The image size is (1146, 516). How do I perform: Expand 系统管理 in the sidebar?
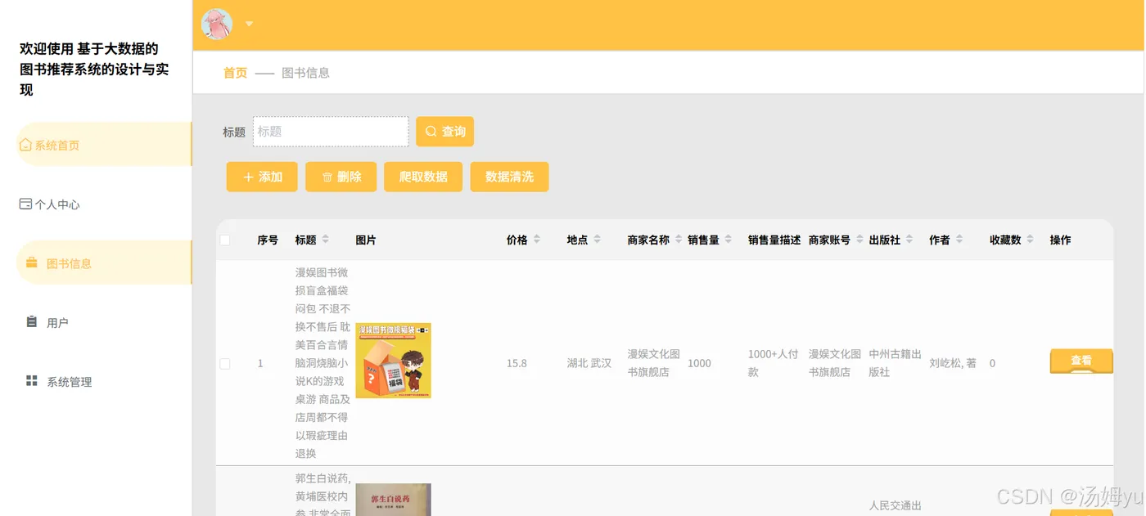pos(104,381)
